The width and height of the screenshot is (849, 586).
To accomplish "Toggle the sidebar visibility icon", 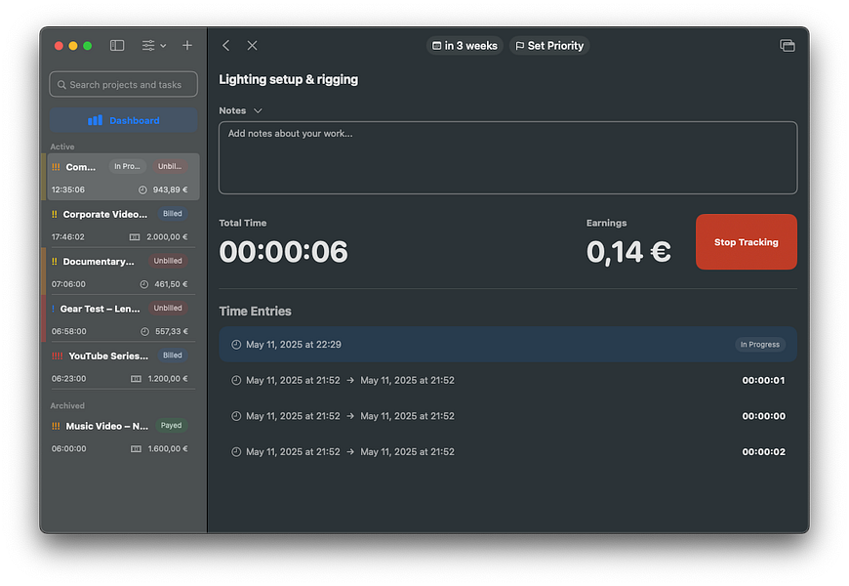I will (x=117, y=46).
